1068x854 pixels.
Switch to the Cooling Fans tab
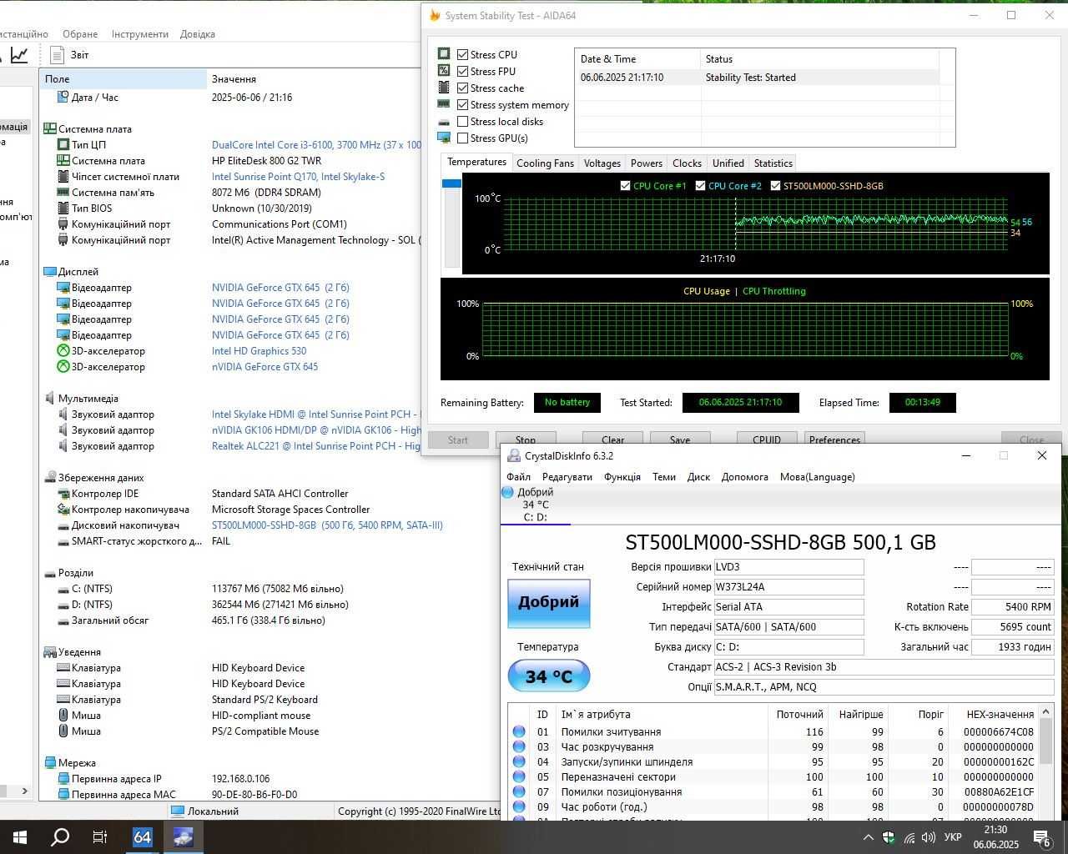coord(545,163)
